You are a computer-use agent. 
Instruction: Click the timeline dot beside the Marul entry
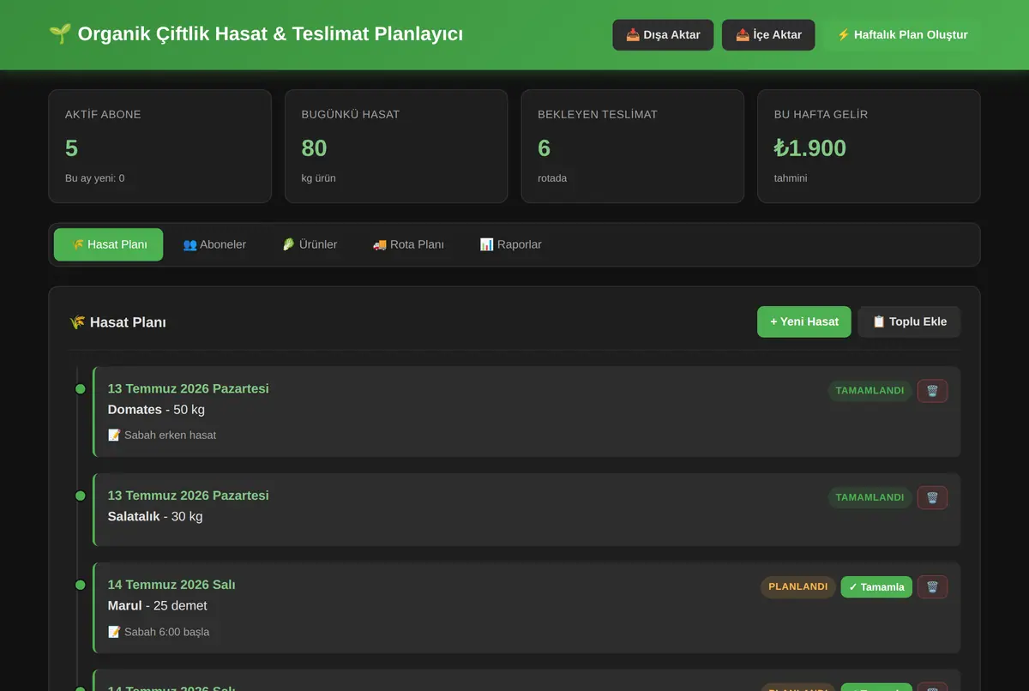81,585
